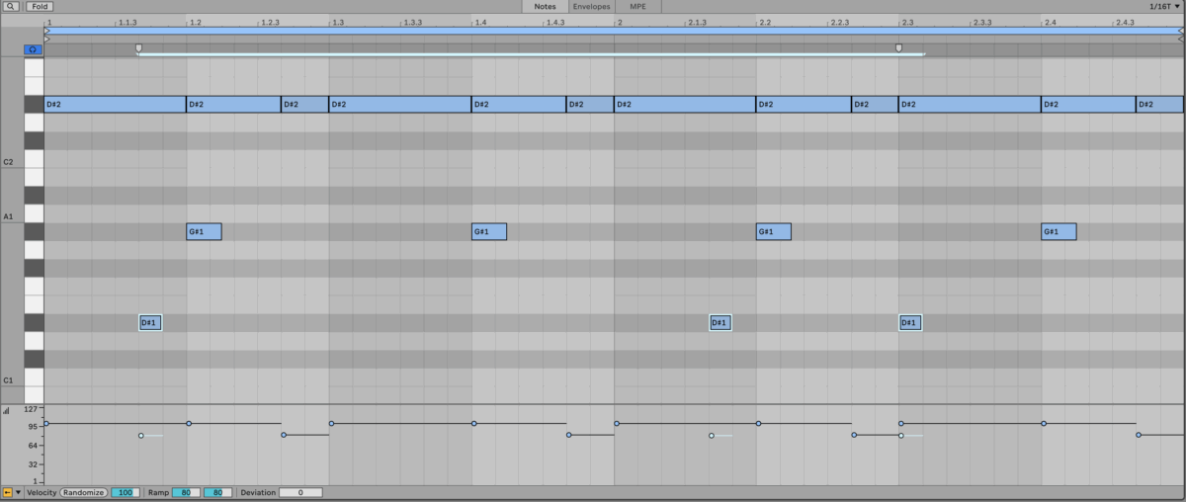Click velocity marker of D#1 note at 2.1.3

tap(711, 435)
